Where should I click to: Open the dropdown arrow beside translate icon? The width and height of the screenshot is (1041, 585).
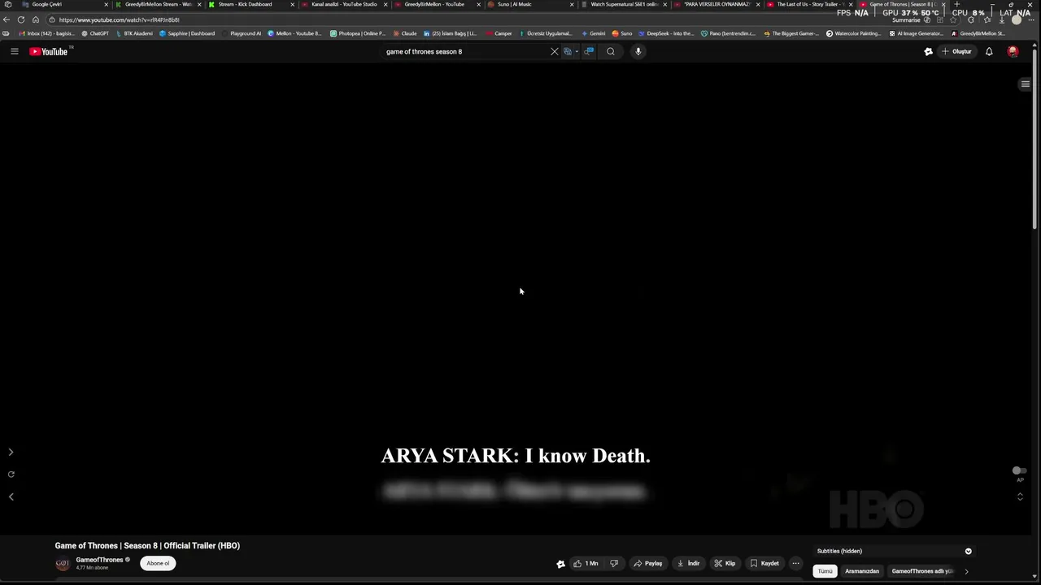tap(577, 51)
